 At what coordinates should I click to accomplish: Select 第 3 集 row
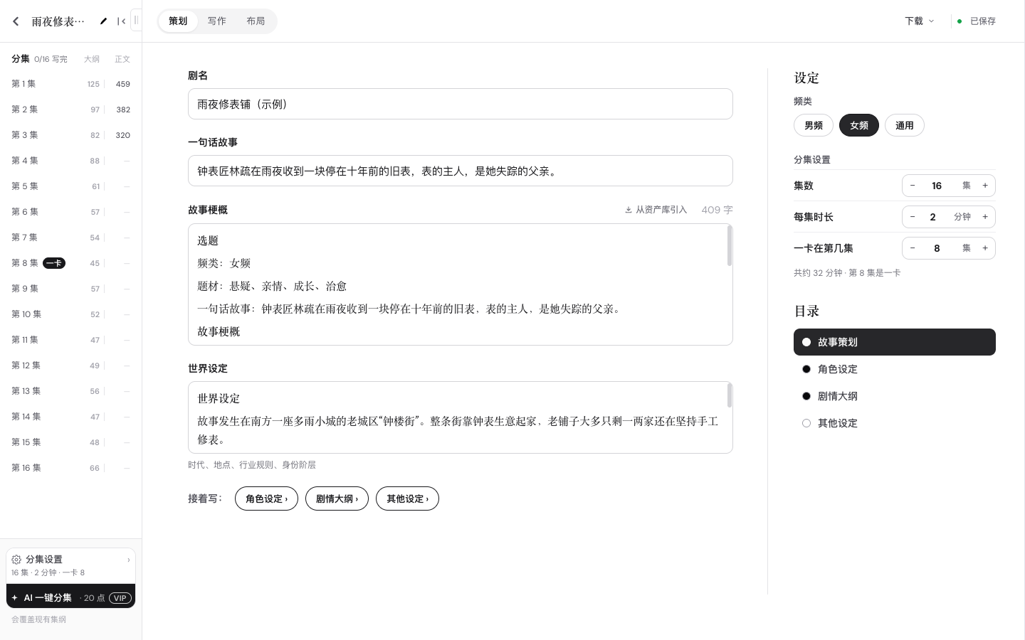pyautogui.click(x=70, y=135)
